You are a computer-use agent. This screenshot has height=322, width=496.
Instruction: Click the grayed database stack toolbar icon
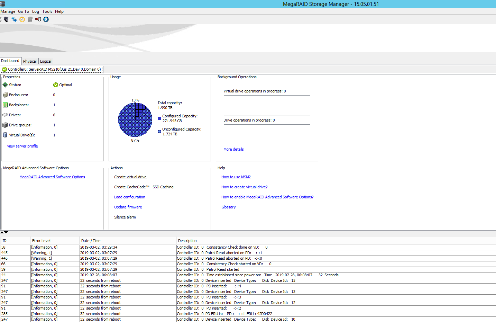30,19
